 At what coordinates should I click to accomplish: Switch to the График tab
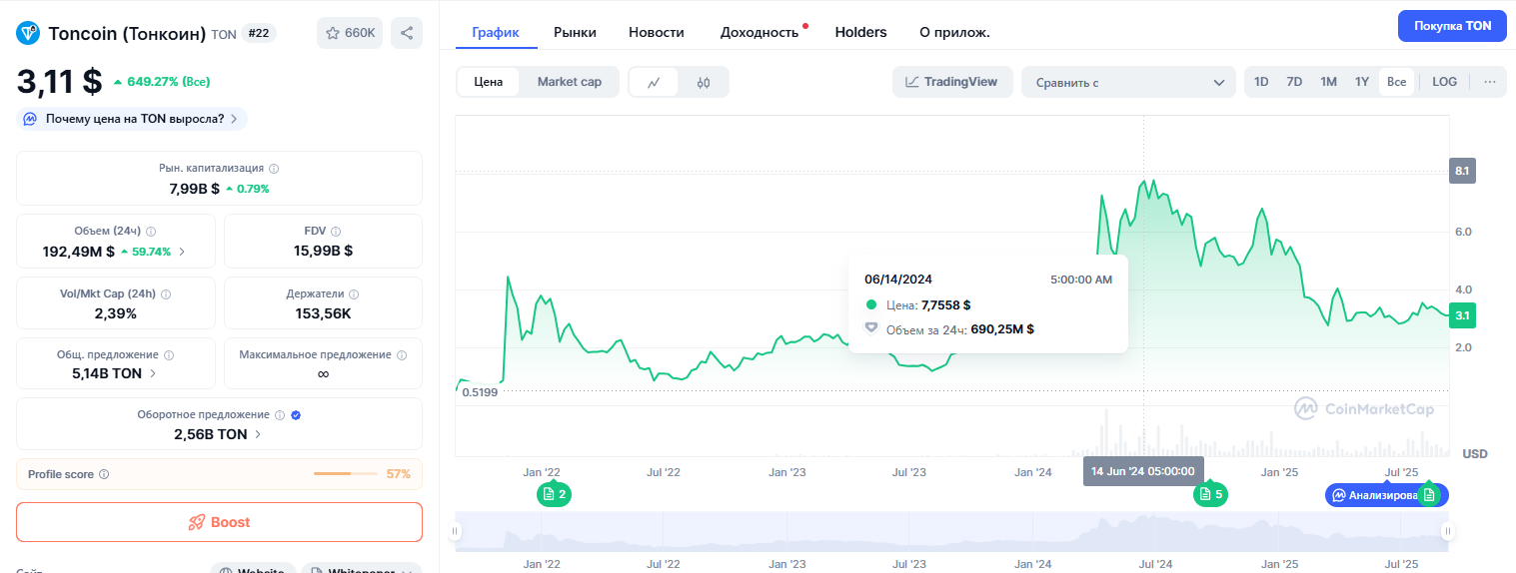pyautogui.click(x=496, y=32)
